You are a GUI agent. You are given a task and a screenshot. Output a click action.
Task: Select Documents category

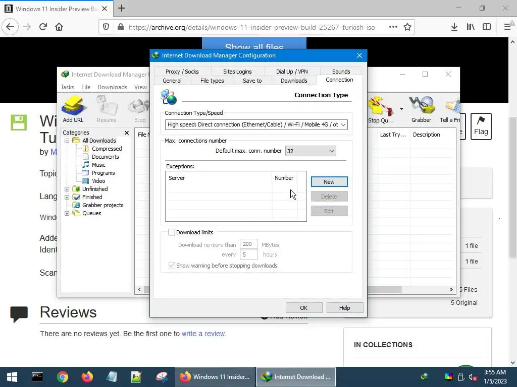105,157
